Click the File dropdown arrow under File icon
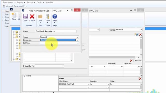This screenshot has width=166, height=93. coord(40,22)
